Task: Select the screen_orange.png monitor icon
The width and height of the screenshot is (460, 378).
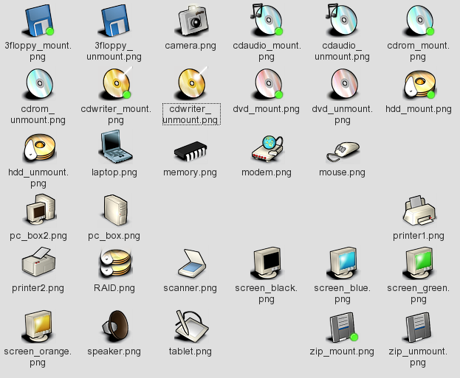Action: click(x=38, y=326)
